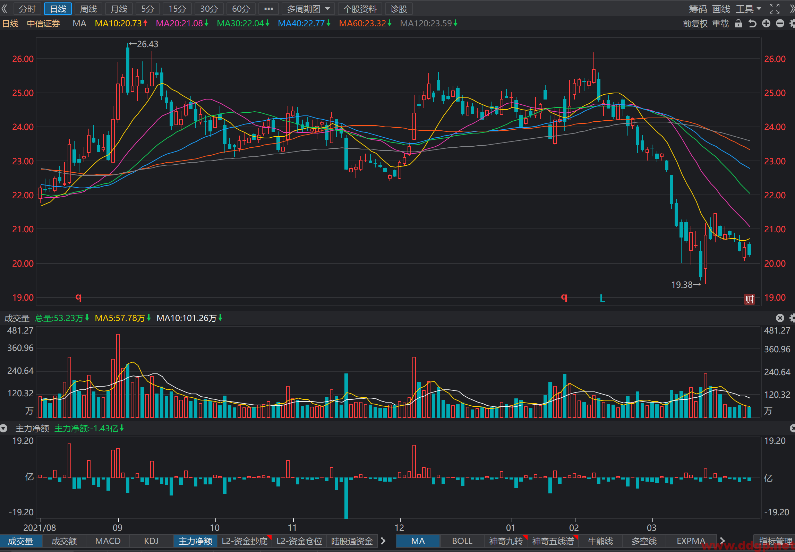The height and width of the screenshot is (552, 795).
Task: Select the 15分 period
Action: click(177, 9)
